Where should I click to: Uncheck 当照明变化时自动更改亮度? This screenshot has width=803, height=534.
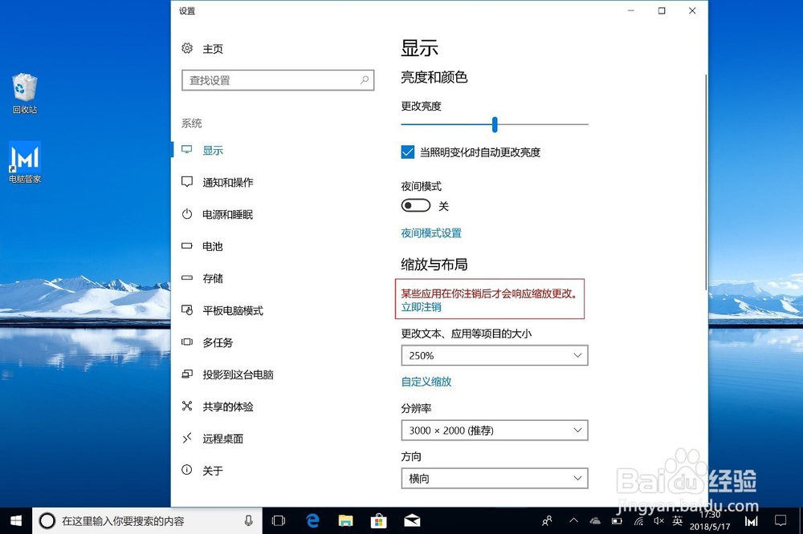406,152
